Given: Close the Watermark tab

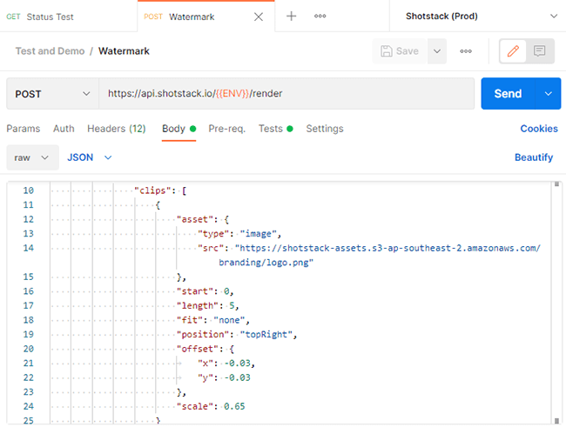Looking at the screenshot, I should coord(259,16).
